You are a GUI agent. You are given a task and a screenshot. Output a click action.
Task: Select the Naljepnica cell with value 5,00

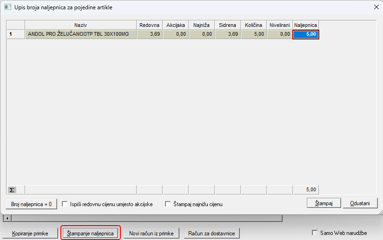(305, 34)
